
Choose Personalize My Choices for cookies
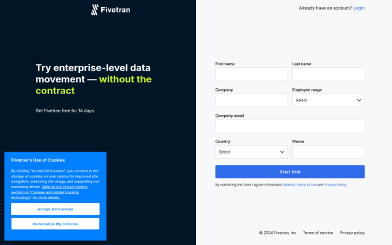click(56, 223)
